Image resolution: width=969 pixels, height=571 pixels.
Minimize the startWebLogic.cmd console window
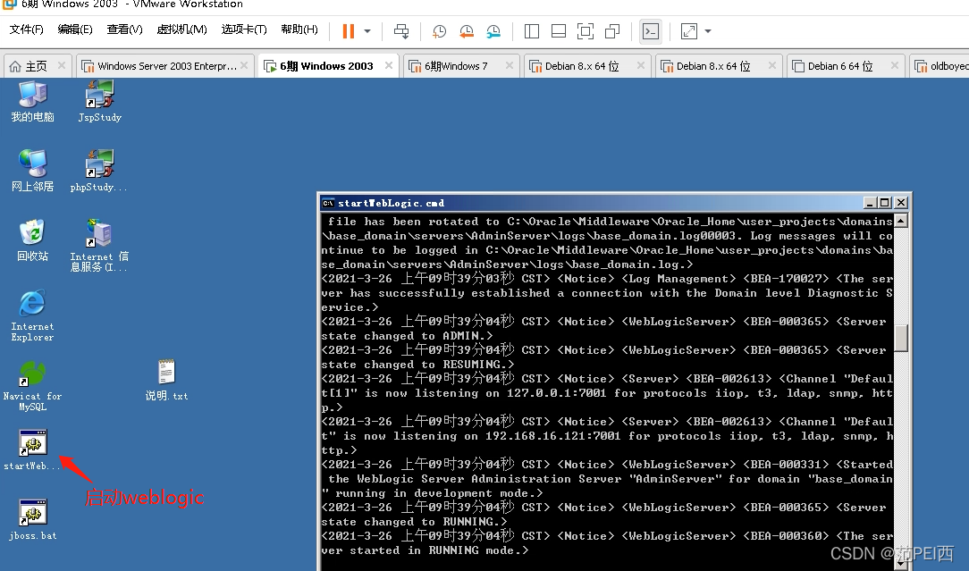[871, 203]
